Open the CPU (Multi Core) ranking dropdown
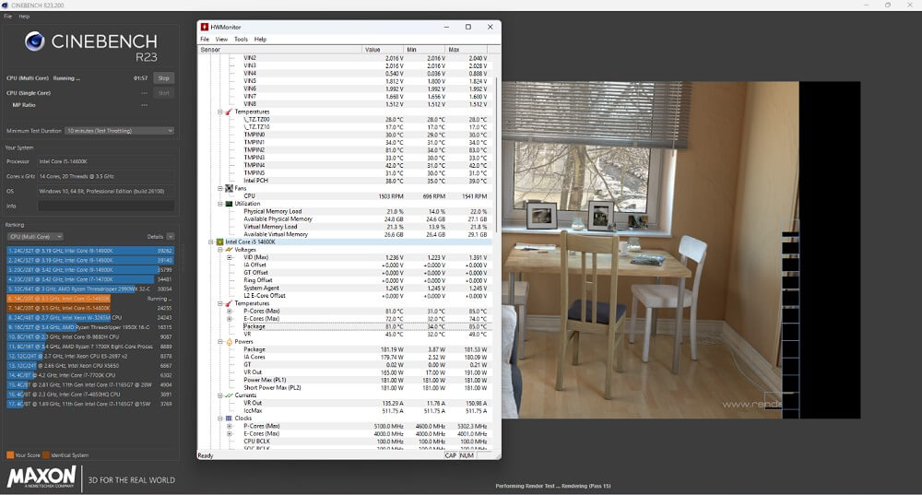 (34, 237)
